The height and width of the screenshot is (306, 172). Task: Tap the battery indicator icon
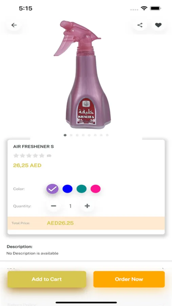click(155, 8)
